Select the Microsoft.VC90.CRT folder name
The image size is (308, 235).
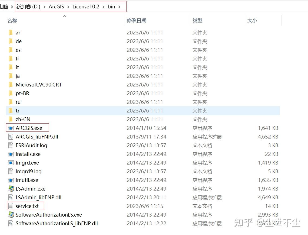tap(39, 85)
